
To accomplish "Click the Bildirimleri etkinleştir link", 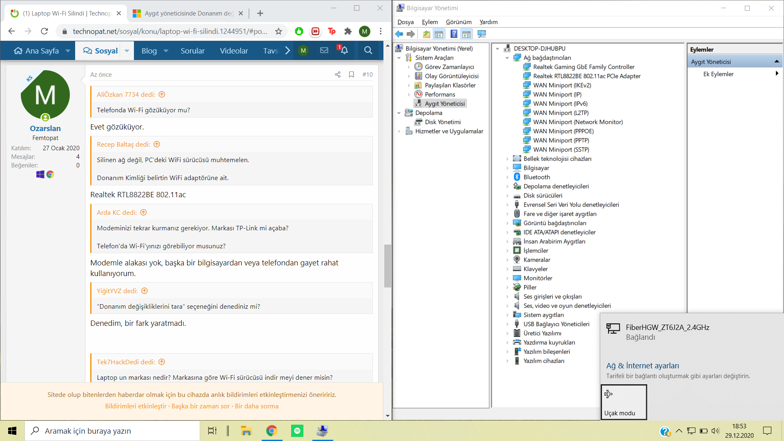I will pyautogui.click(x=136, y=406).
